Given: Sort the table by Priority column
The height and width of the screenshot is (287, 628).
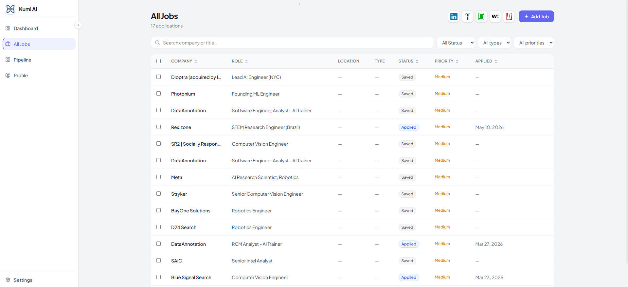Looking at the screenshot, I should pos(447,61).
